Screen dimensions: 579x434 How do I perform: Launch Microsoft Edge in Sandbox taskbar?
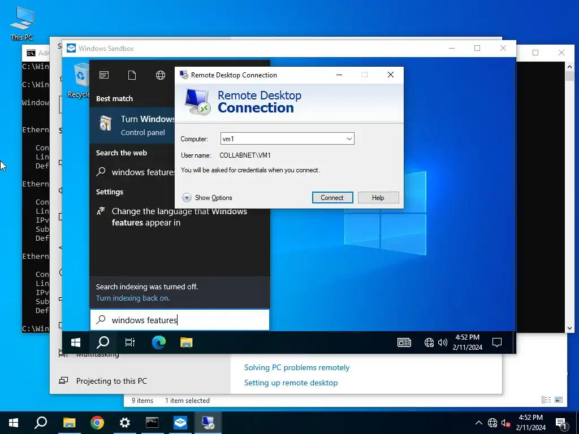[x=158, y=342]
